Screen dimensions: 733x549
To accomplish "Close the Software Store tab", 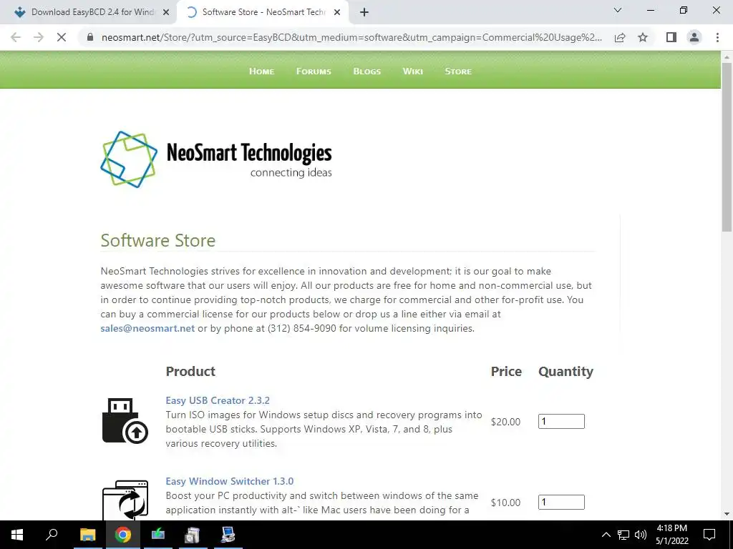I will coord(337,12).
